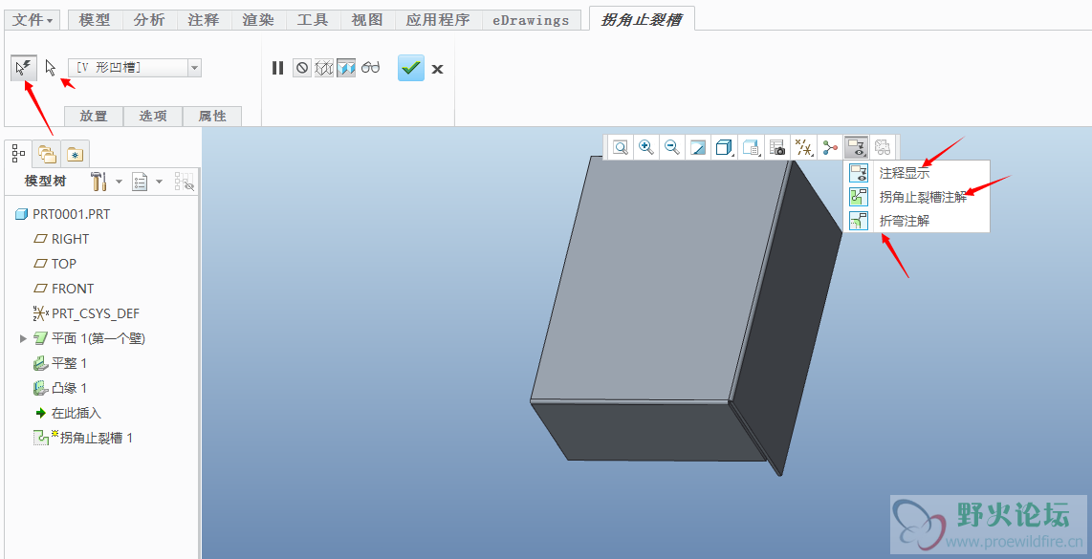
Task: Click the glasses verify preview icon
Action: click(x=370, y=68)
